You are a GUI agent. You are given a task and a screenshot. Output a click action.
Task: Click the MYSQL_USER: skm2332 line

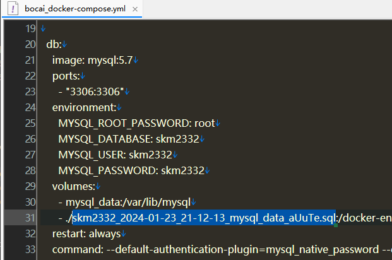(116, 155)
